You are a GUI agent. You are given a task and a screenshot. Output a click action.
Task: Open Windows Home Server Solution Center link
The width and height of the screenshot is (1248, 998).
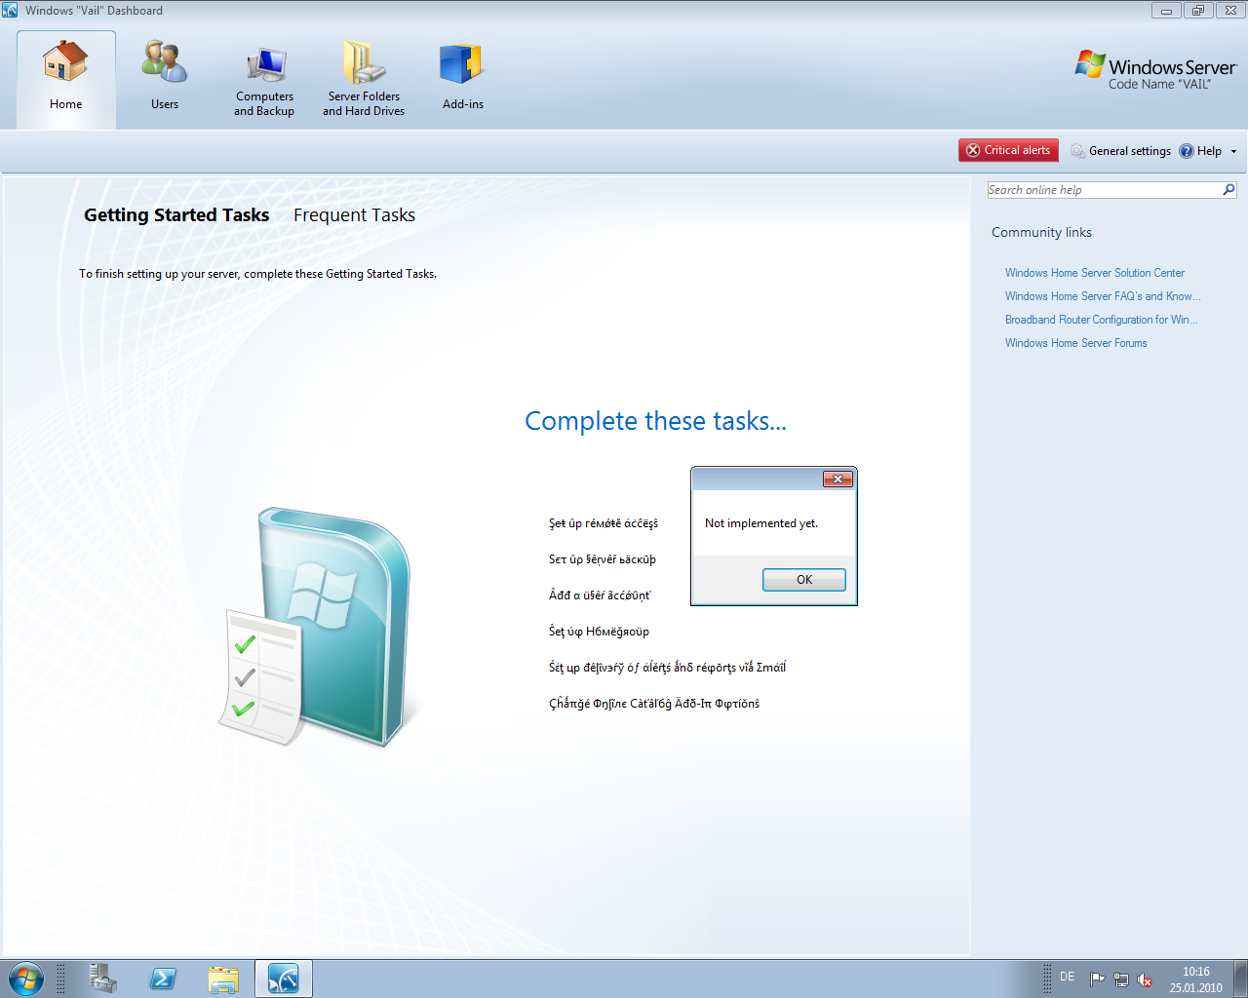(x=1095, y=273)
